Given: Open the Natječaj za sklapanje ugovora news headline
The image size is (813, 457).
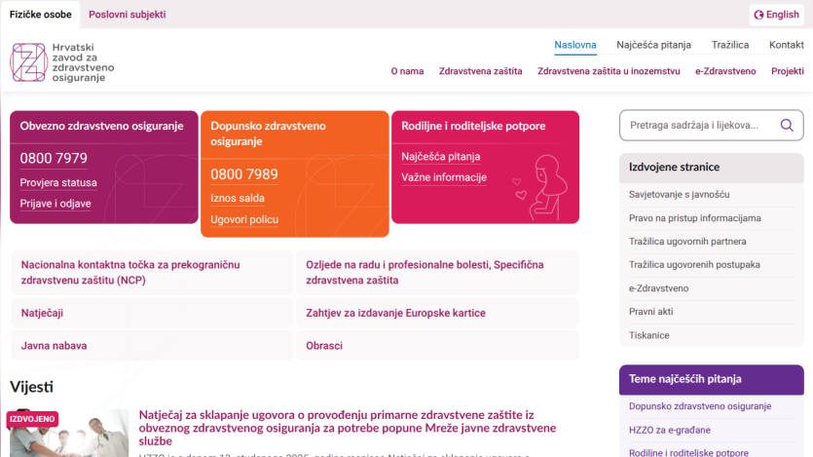Looking at the screenshot, I should [347, 428].
